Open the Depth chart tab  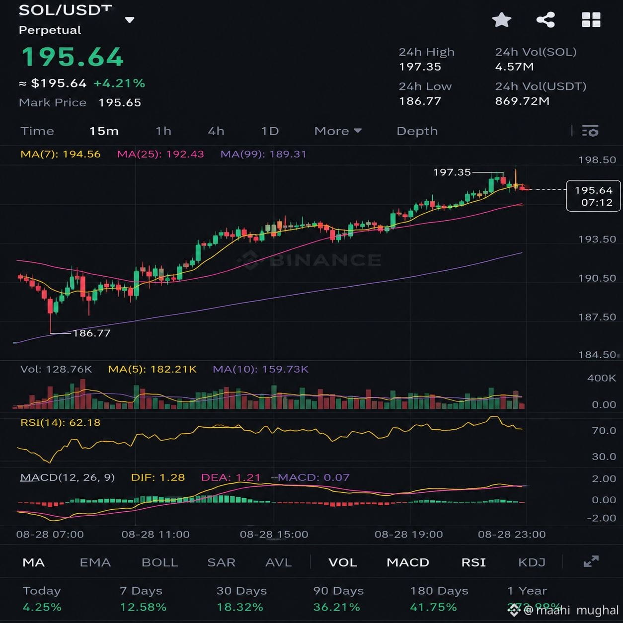click(x=417, y=131)
